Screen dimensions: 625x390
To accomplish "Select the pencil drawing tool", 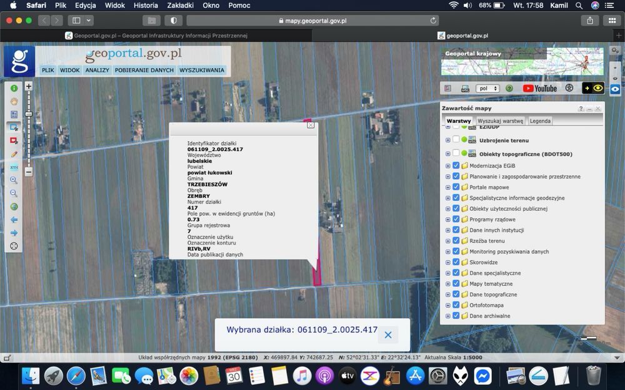I will click(14, 154).
